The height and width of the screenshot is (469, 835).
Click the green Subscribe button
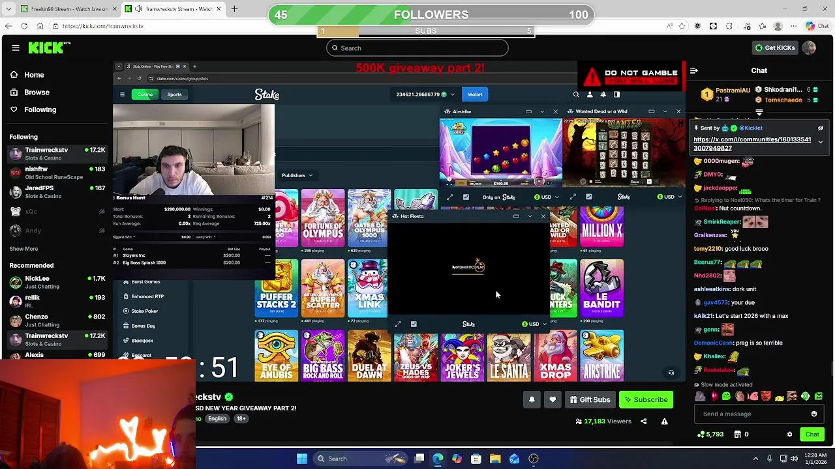pos(646,399)
